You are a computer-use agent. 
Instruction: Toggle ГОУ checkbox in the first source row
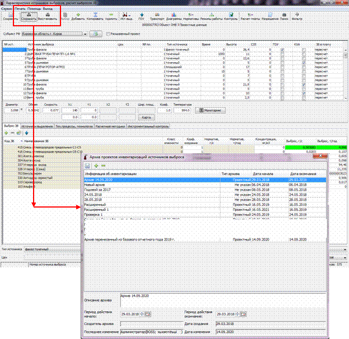(x=282, y=49)
